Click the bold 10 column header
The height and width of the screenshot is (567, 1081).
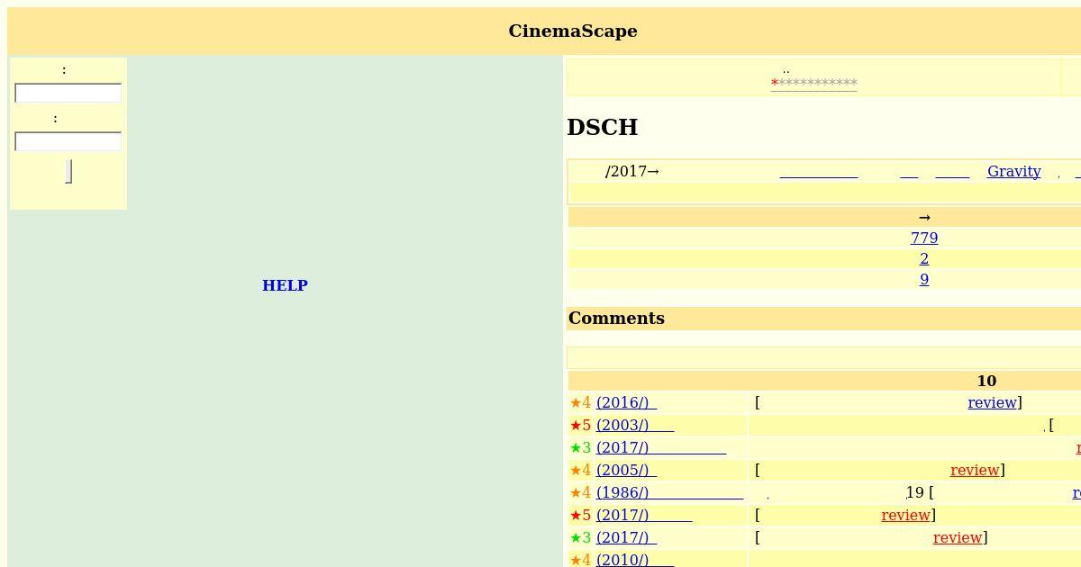pos(986,381)
